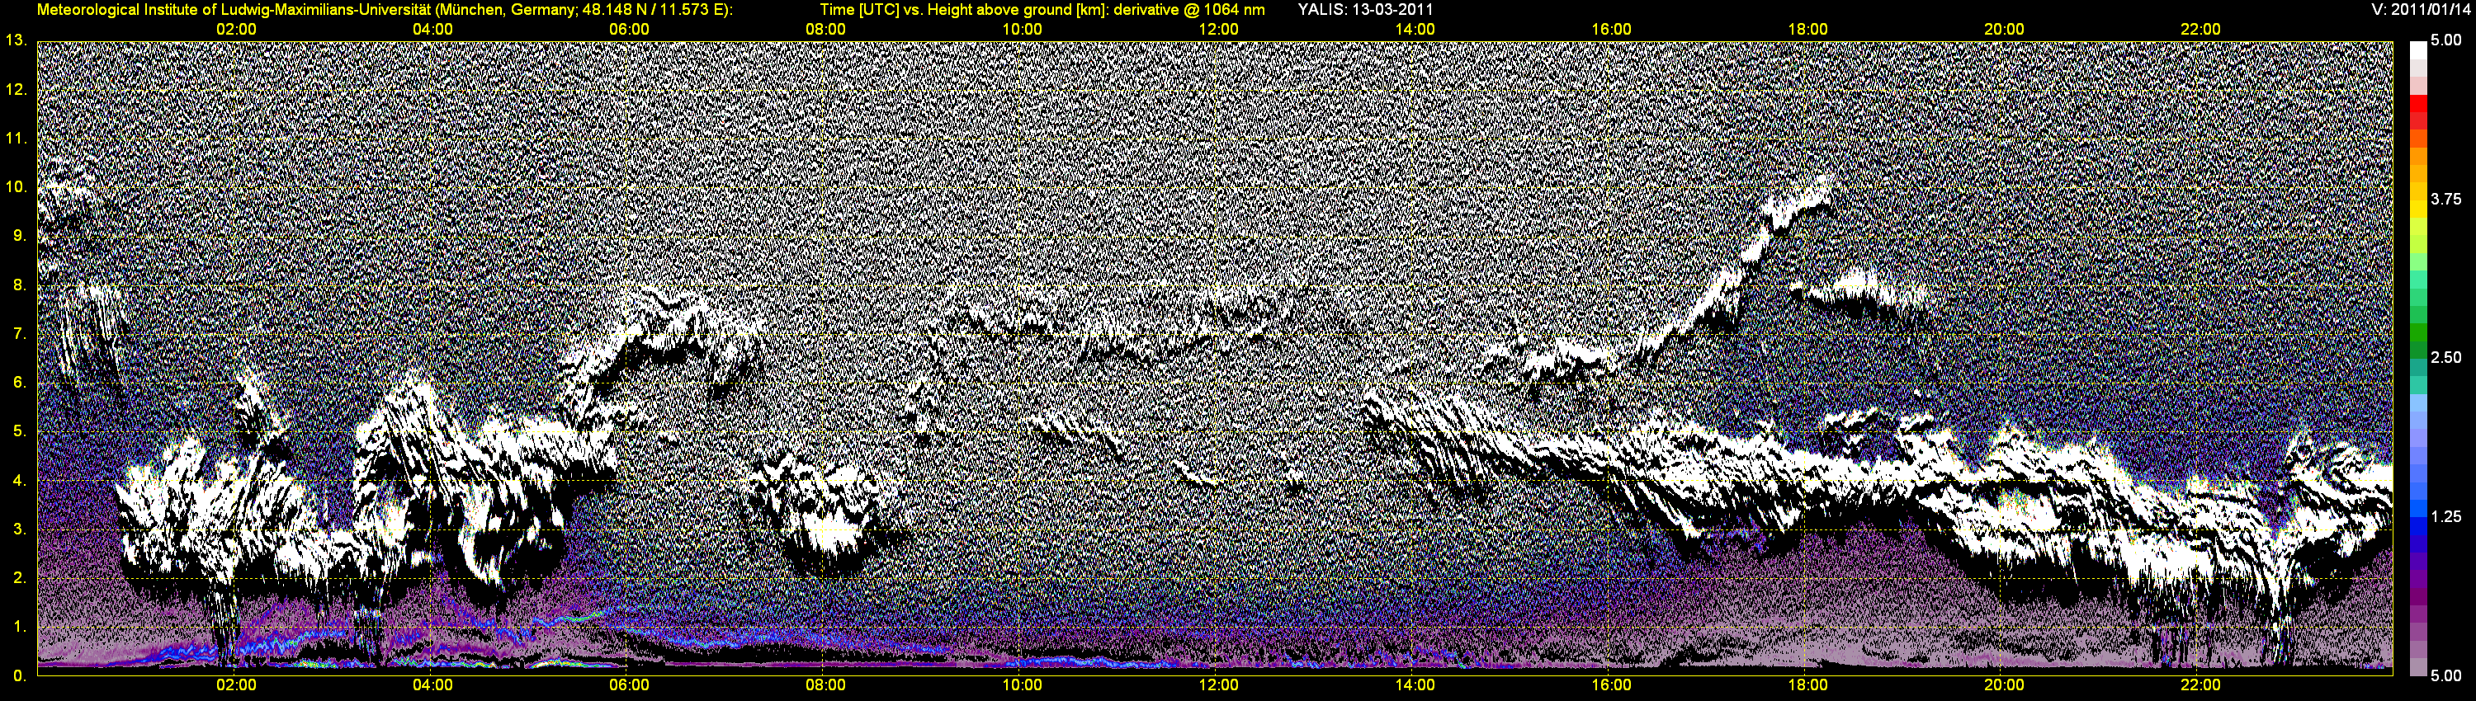The height and width of the screenshot is (701, 2476).
Task: Select the 'V: 2011/01/14' version text
Action: click(2419, 10)
